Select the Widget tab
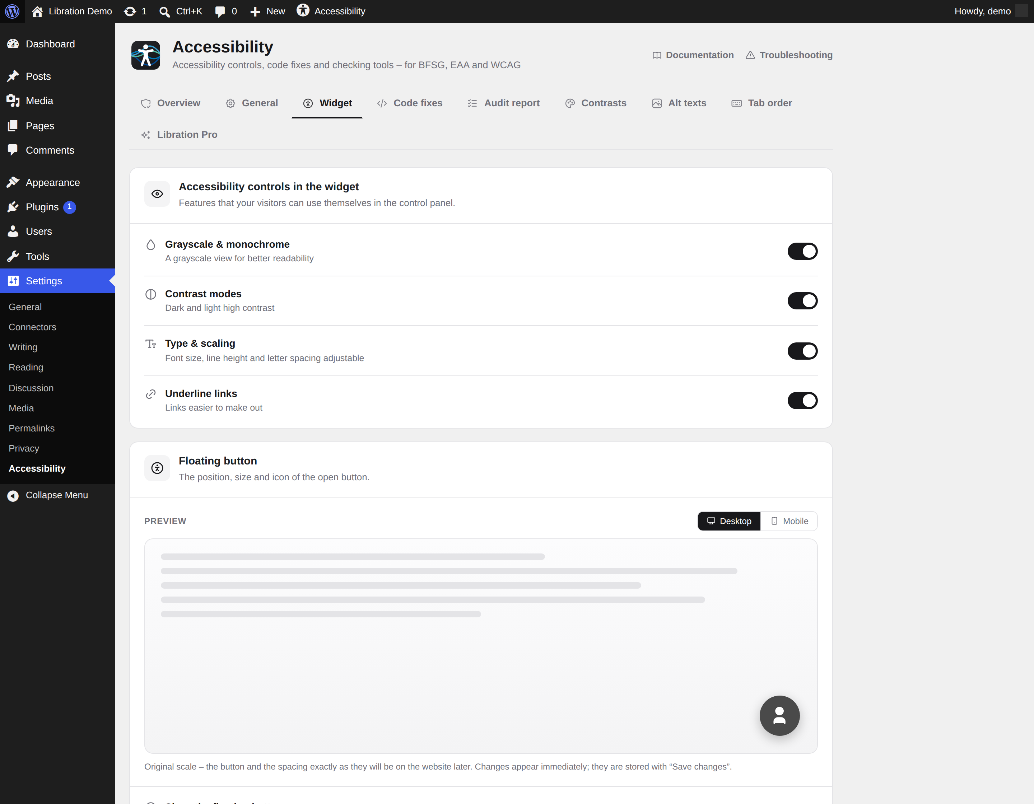This screenshot has height=804, width=1034. (x=327, y=103)
